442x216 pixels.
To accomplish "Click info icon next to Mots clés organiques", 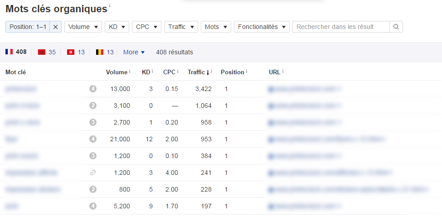I will [110, 5].
